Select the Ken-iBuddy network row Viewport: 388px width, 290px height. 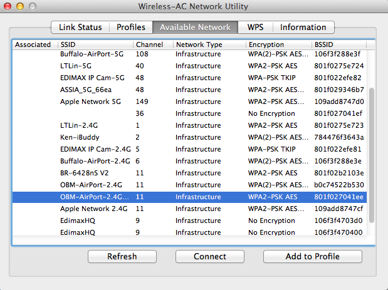[189, 137]
